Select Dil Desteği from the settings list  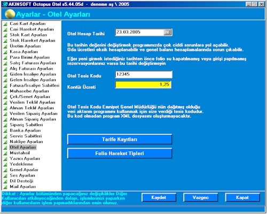21,181
